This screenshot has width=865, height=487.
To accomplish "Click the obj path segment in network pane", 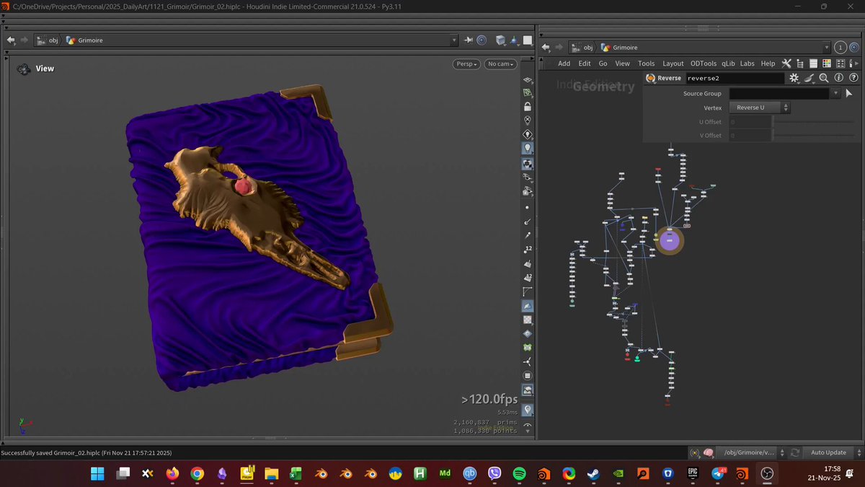I will tap(587, 48).
